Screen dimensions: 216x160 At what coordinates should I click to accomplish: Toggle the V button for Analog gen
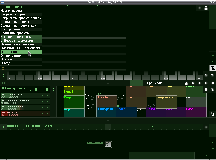click(x=30, y=90)
